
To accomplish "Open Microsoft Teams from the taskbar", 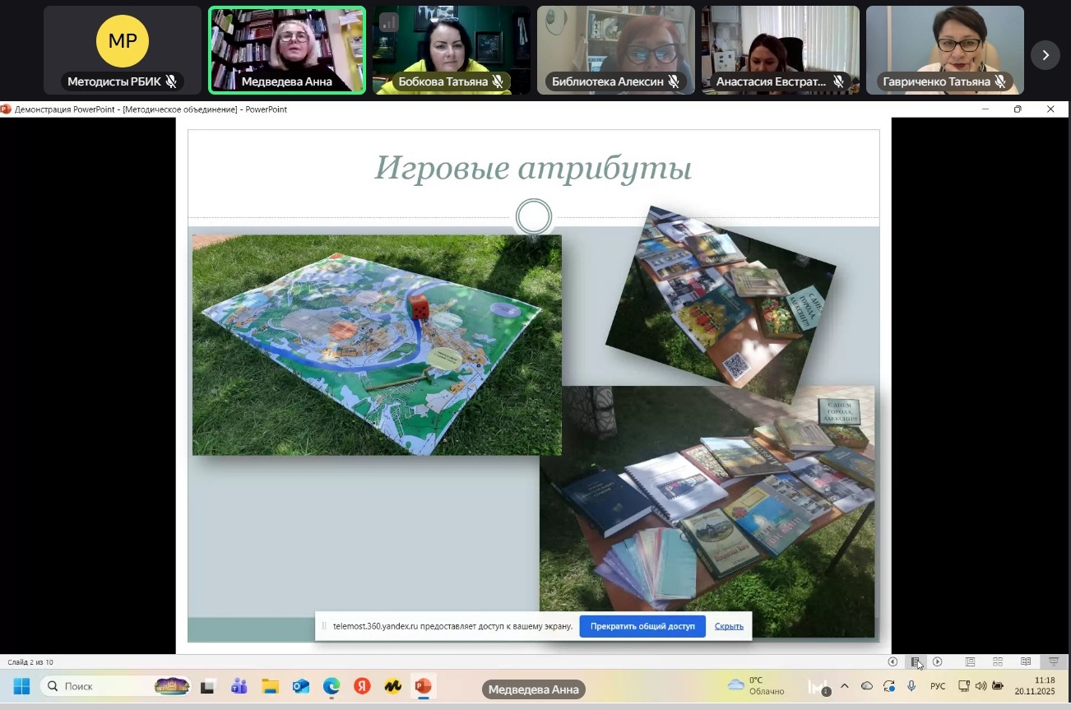I will click(x=239, y=686).
